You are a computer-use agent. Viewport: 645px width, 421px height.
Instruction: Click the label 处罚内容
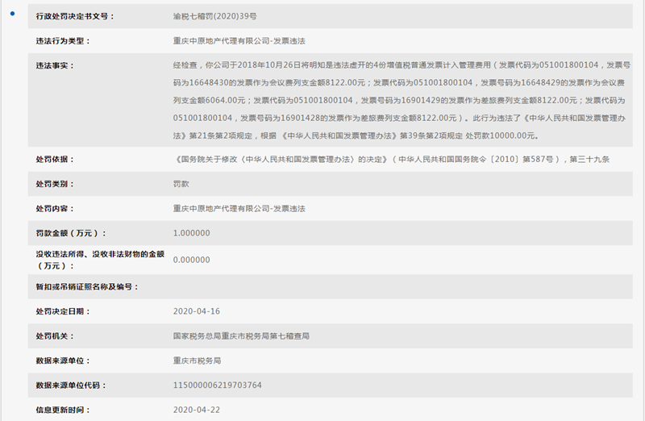55,209
